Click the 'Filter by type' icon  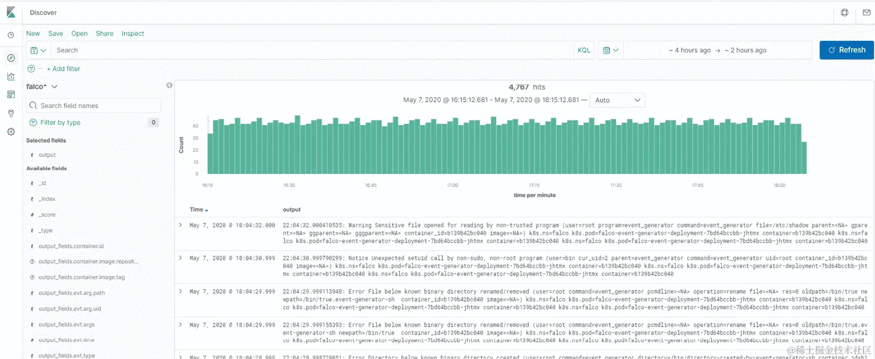pyautogui.click(x=33, y=122)
